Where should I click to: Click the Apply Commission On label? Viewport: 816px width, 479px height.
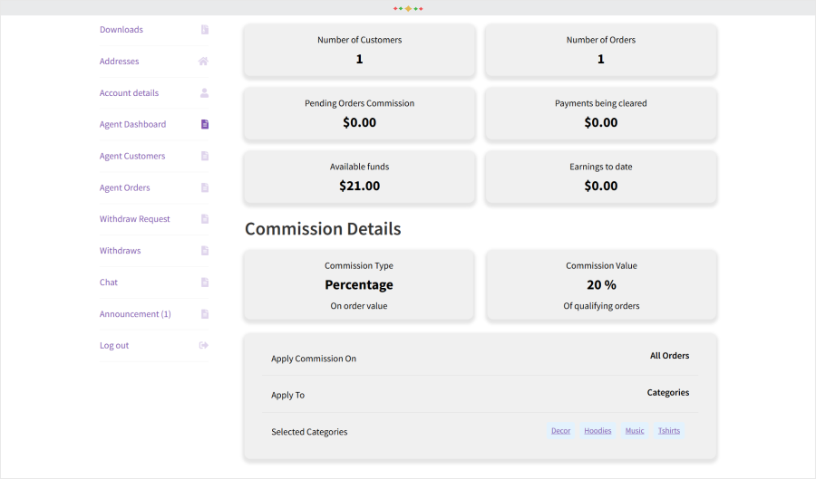coord(314,359)
